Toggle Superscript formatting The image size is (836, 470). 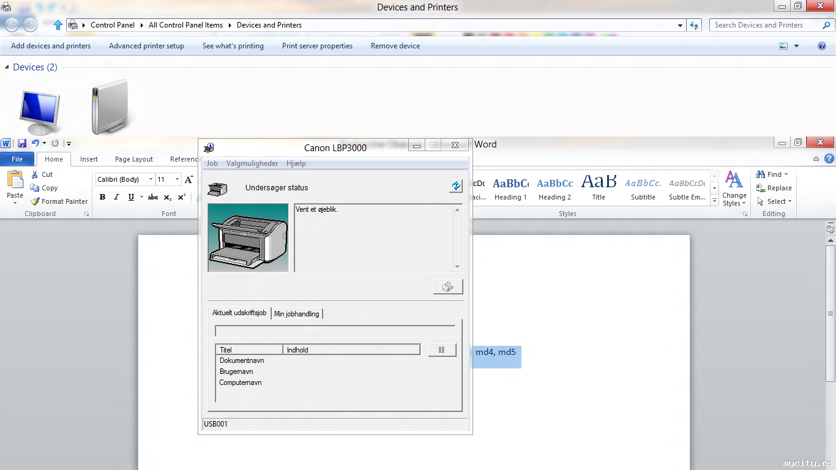(182, 197)
